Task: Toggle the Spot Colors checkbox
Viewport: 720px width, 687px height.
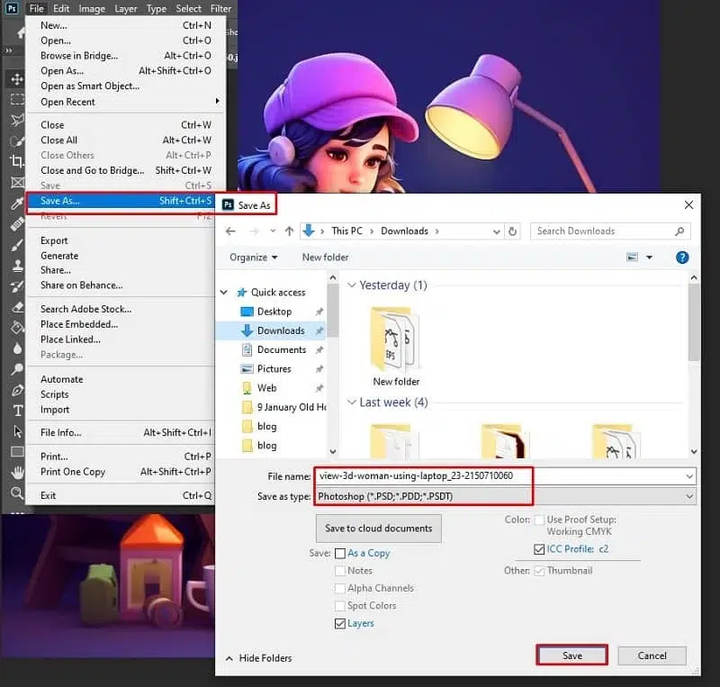Action: coord(340,606)
